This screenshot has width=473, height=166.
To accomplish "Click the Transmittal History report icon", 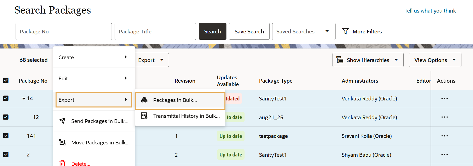I will 144,116.
